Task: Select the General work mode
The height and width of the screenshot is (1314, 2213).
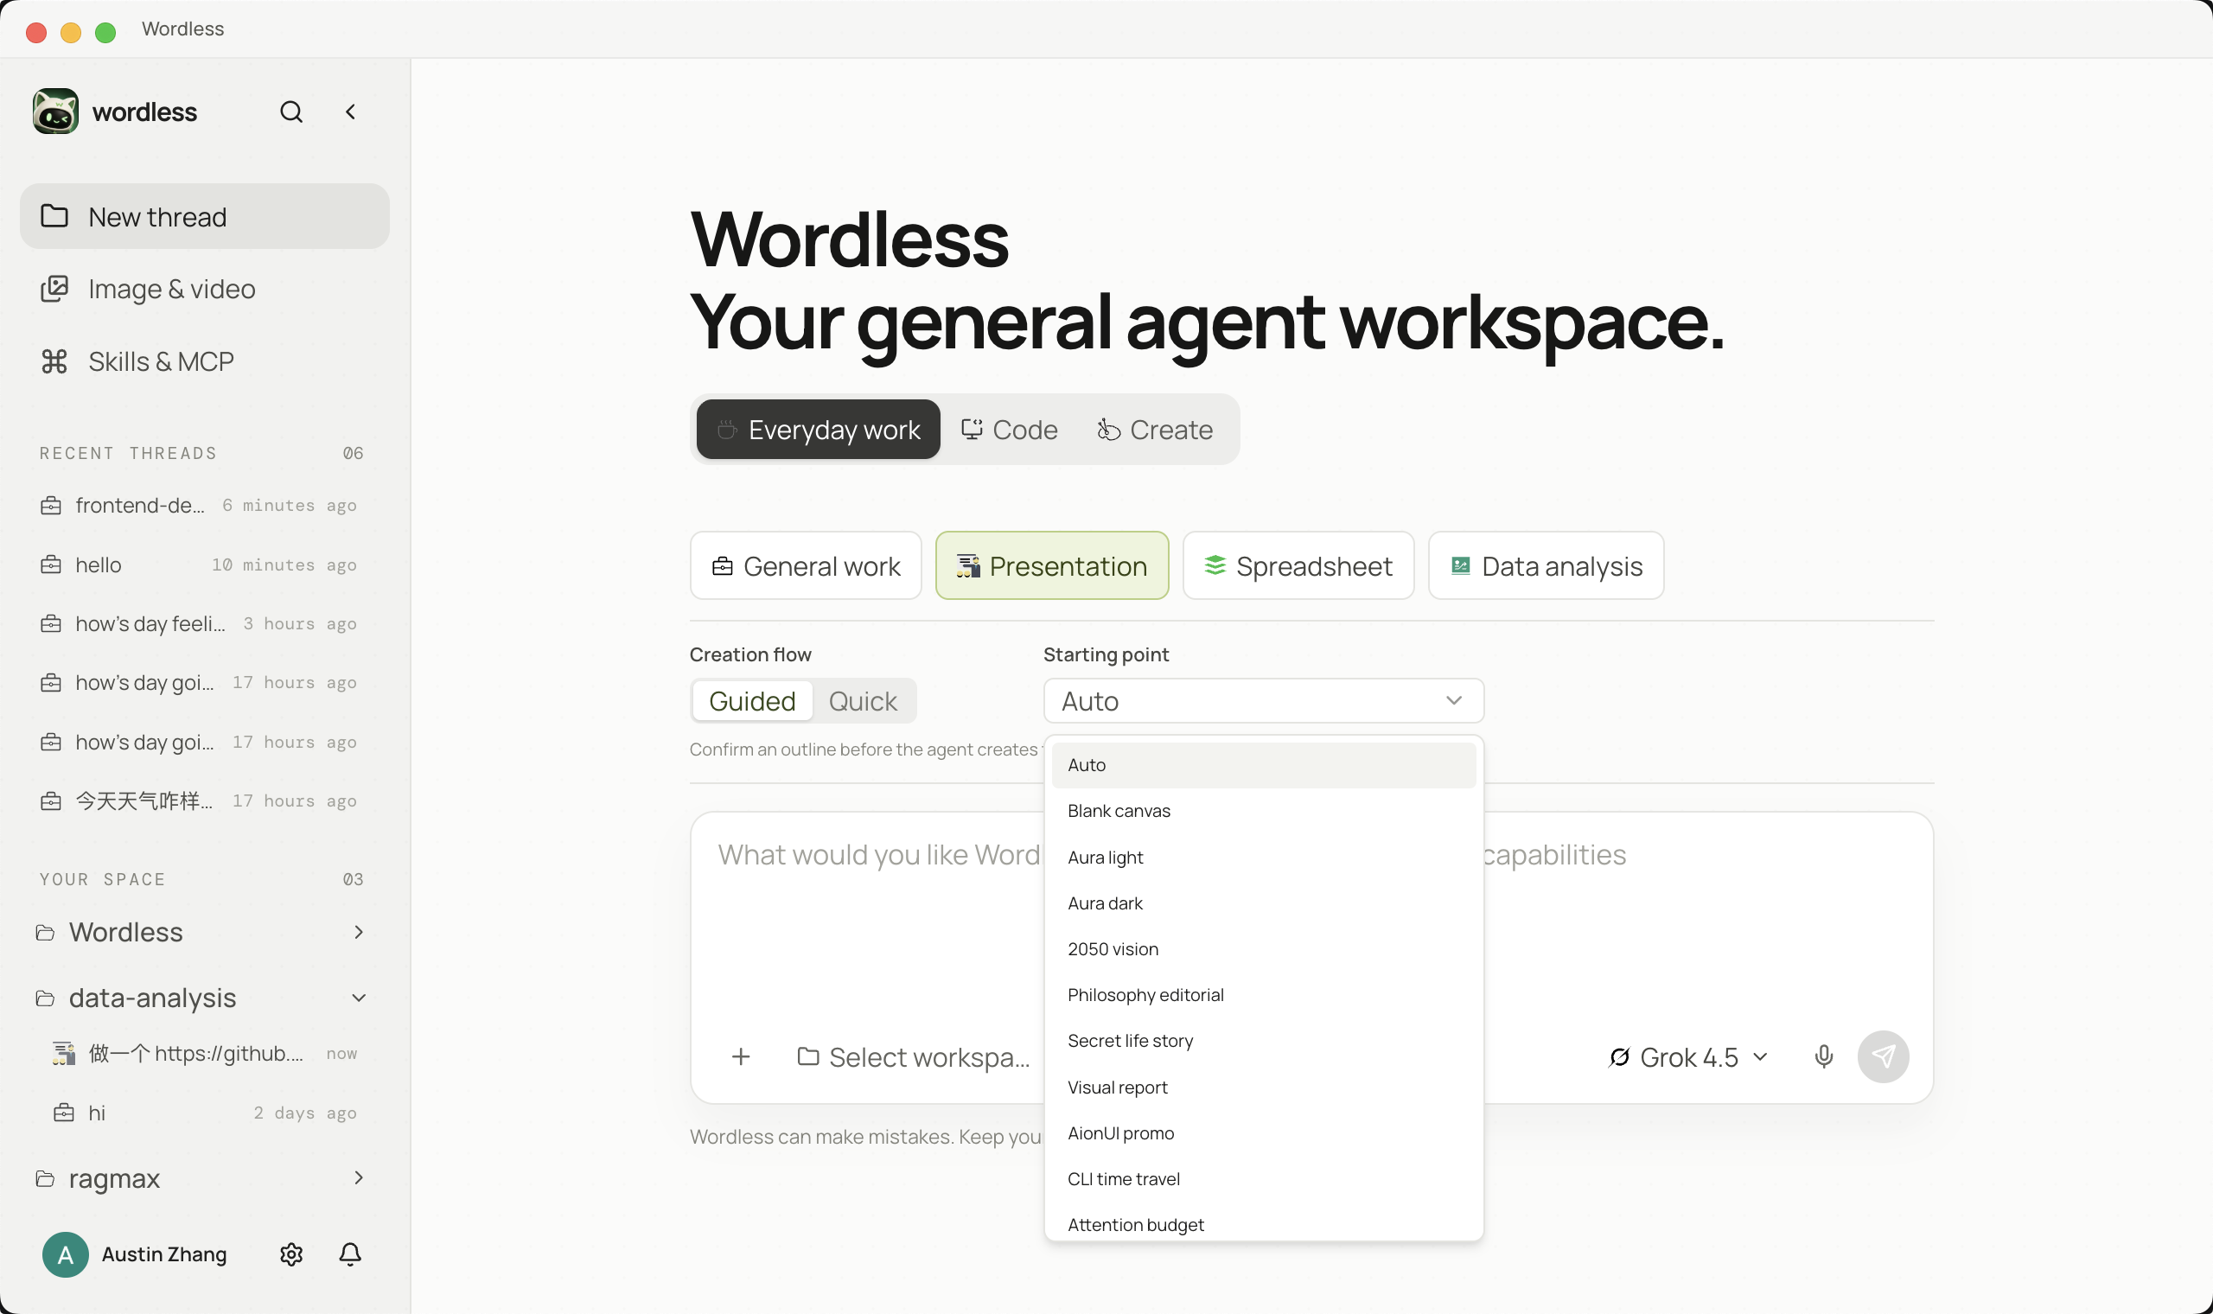Action: [x=806, y=566]
